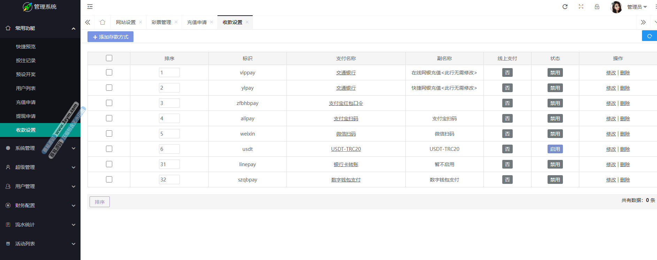The width and height of the screenshot is (657, 260).
Task: Expand the 系统管理 sidebar menu
Action: coord(40,148)
